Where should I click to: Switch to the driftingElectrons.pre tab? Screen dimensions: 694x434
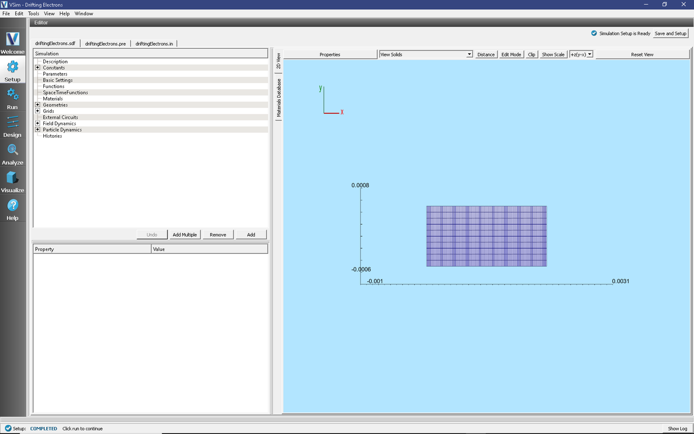(x=105, y=43)
